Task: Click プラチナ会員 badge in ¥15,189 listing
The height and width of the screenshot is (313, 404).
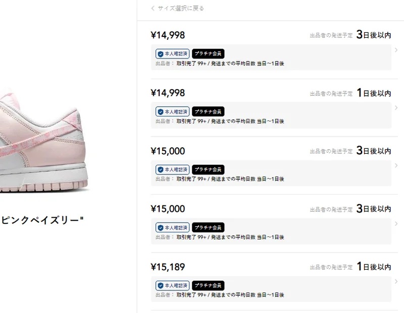Action: pos(208,285)
